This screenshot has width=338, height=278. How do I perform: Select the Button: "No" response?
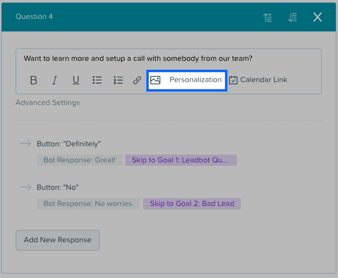click(x=58, y=187)
